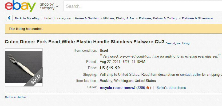Click the sold Cutco fork thumbnail
The image size is (222, 106).
point(24,67)
